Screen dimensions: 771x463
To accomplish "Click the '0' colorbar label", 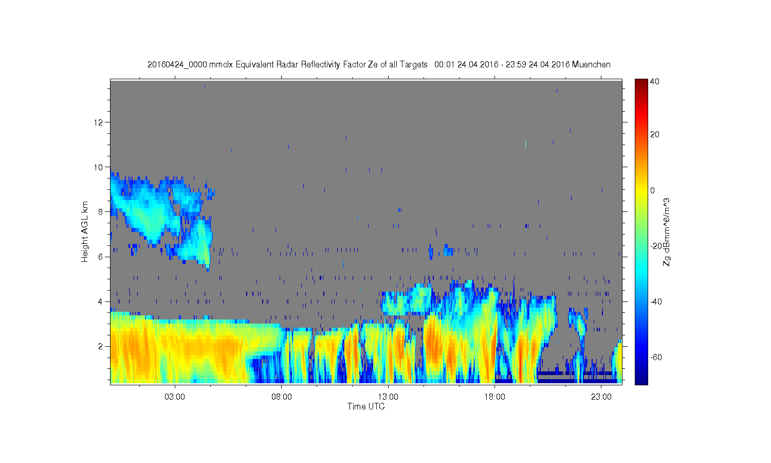I will click(x=653, y=190).
